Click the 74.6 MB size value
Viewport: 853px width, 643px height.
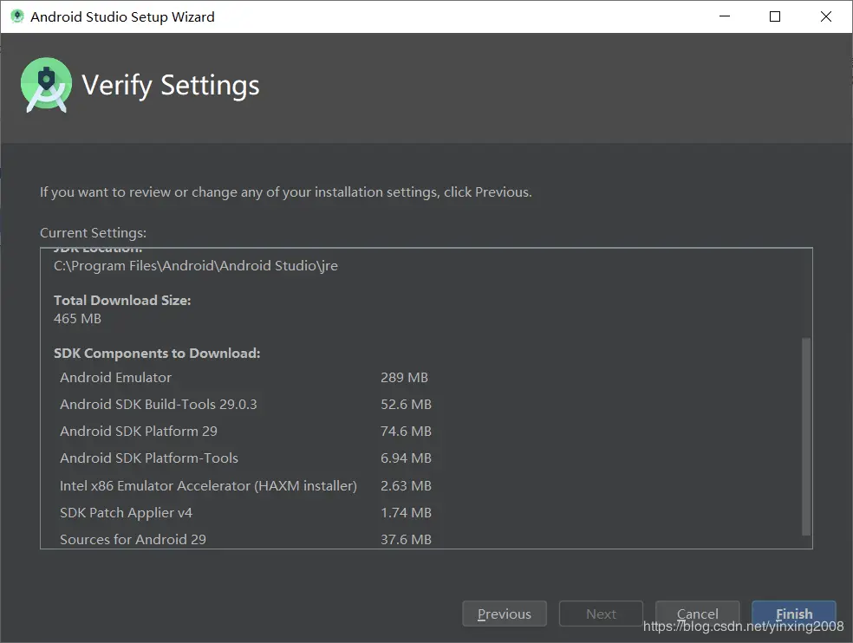point(406,432)
